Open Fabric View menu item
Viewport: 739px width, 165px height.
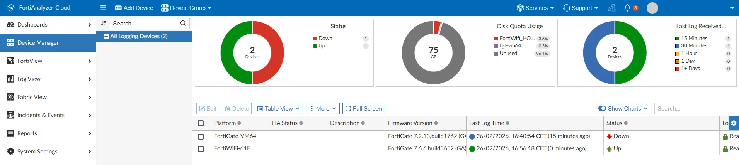coord(48,97)
